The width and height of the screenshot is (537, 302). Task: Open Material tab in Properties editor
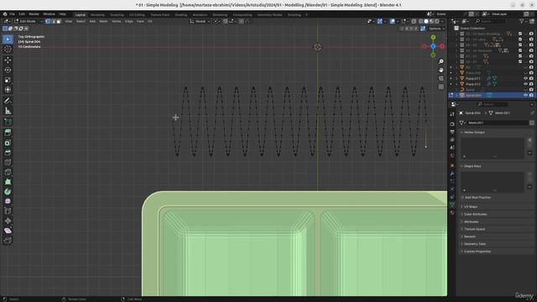tap(452, 212)
